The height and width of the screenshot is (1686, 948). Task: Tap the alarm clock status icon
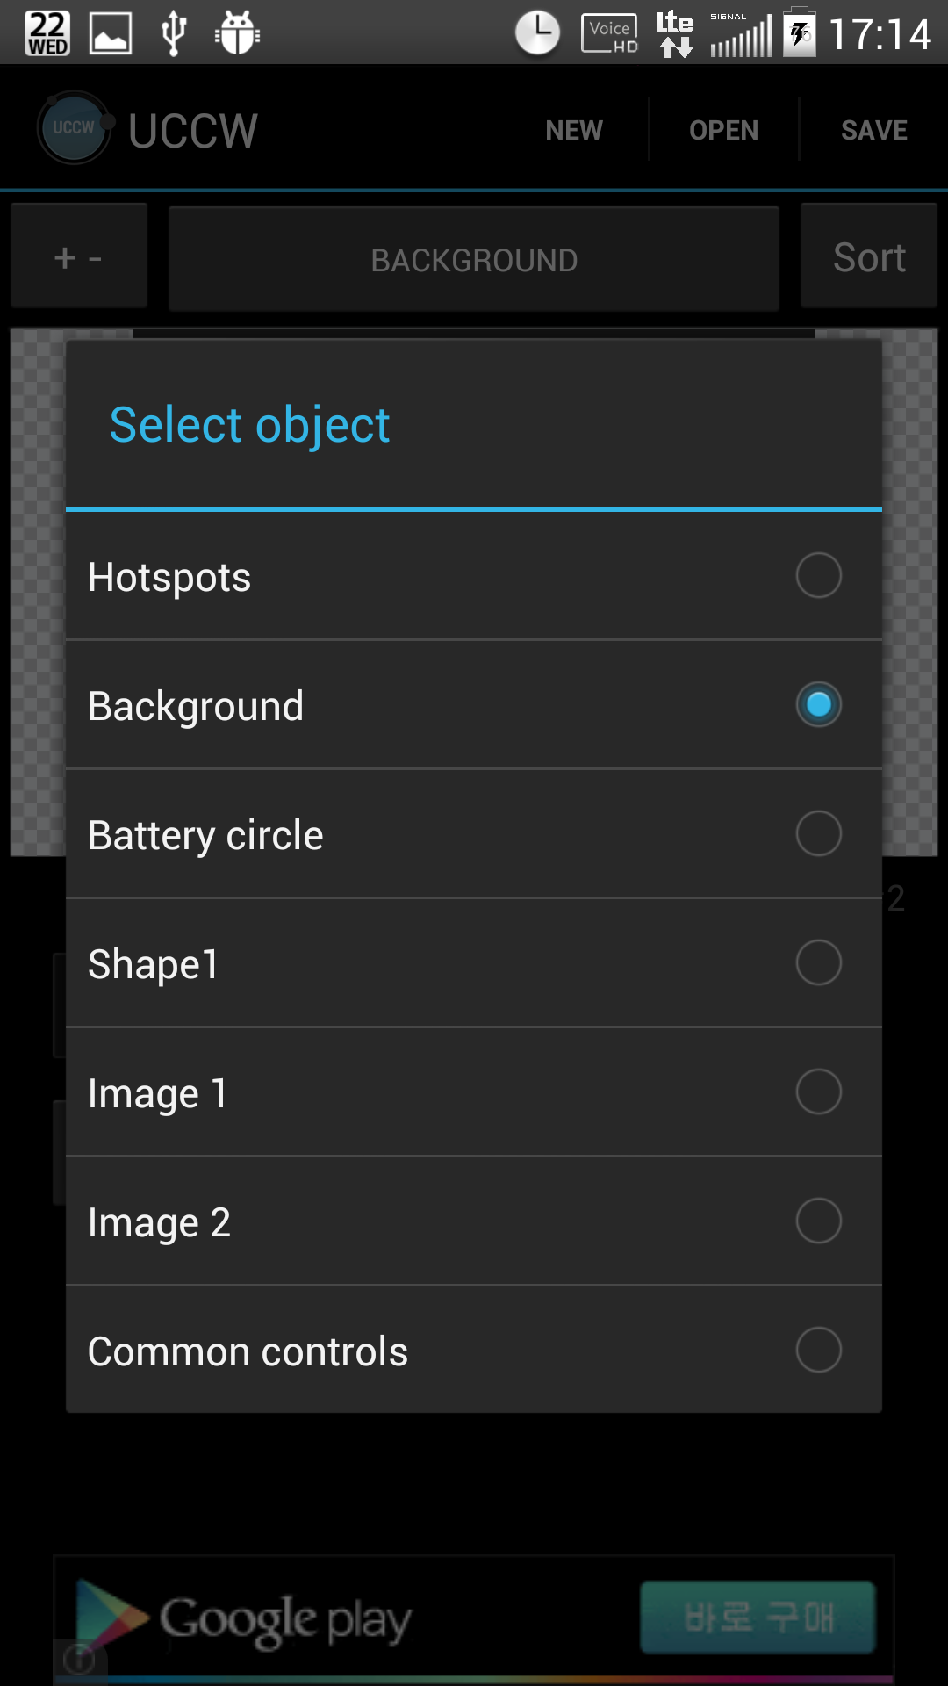(x=537, y=33)
